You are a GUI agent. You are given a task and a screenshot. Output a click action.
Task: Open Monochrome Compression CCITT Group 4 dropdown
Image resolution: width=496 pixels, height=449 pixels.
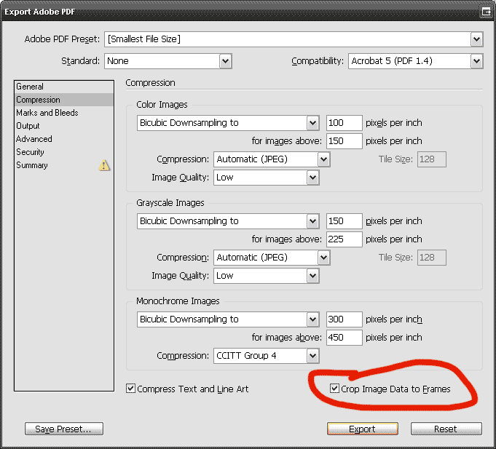pyautogui.click(x=267, y=356)
